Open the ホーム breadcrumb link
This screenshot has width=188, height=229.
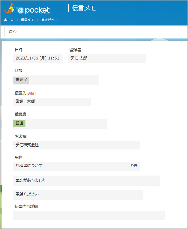[x=9, y=20]
